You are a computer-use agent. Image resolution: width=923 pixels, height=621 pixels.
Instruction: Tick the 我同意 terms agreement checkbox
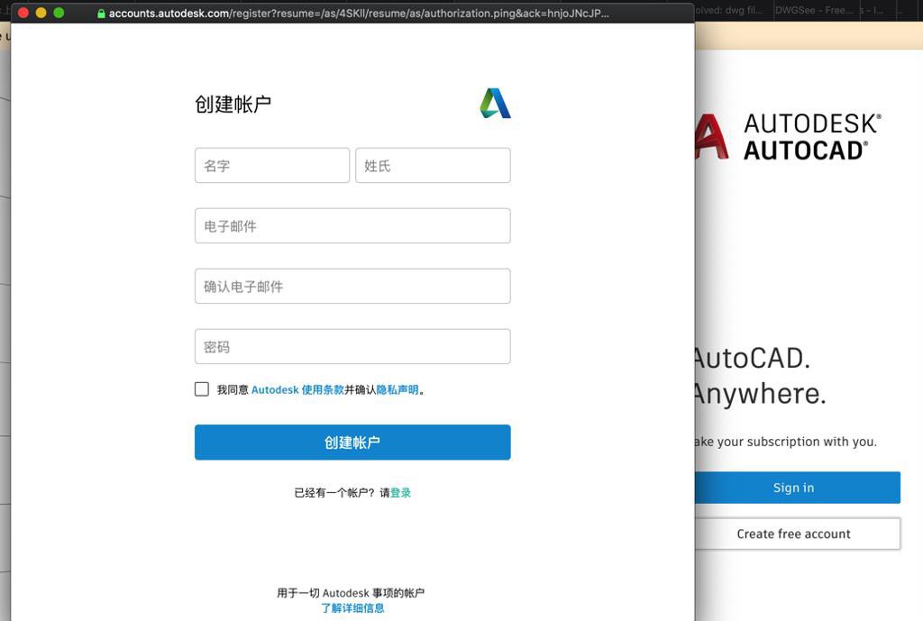(x=202, y=389)
